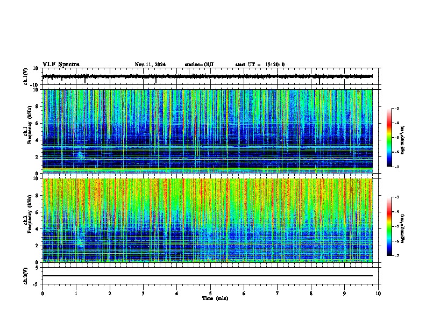
Task: Click the time-axis tick label '8'
Action: point(311,294)
